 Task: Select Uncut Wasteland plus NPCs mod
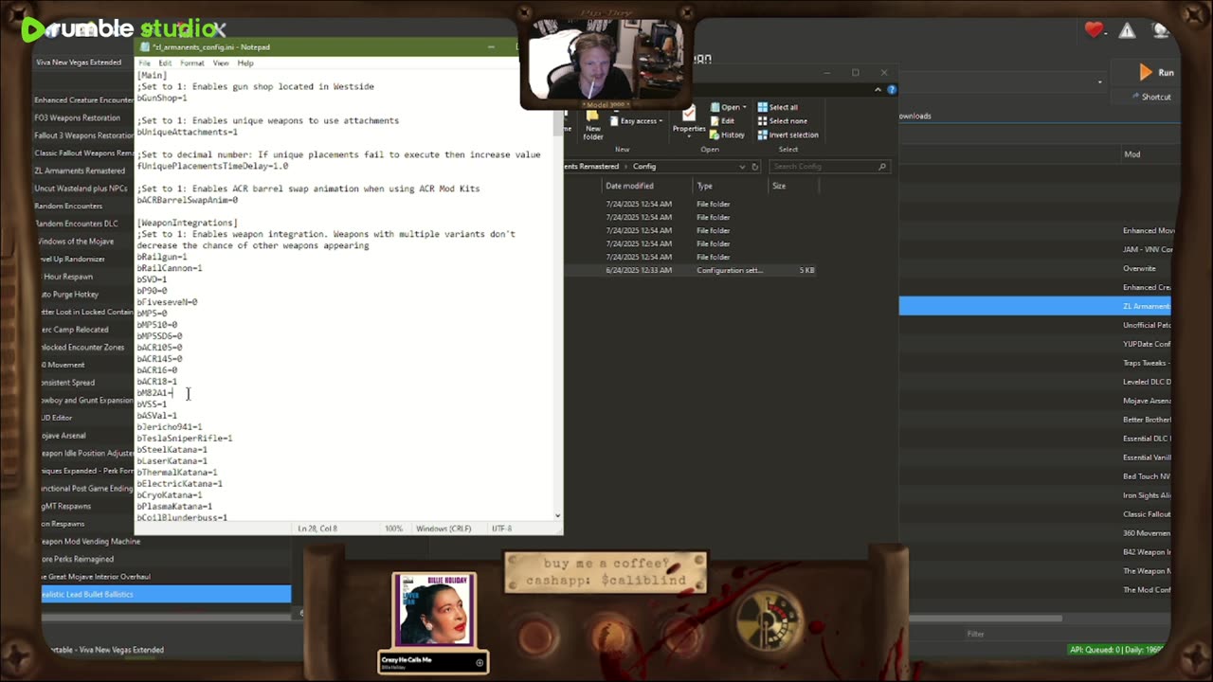[81, 188]
